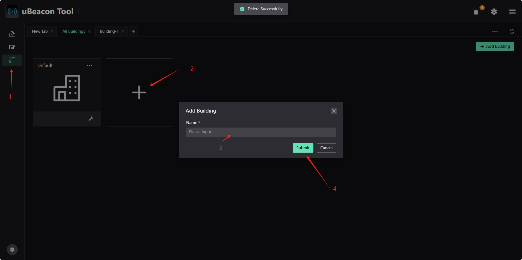Click the Delete Successfully notification

261,9
